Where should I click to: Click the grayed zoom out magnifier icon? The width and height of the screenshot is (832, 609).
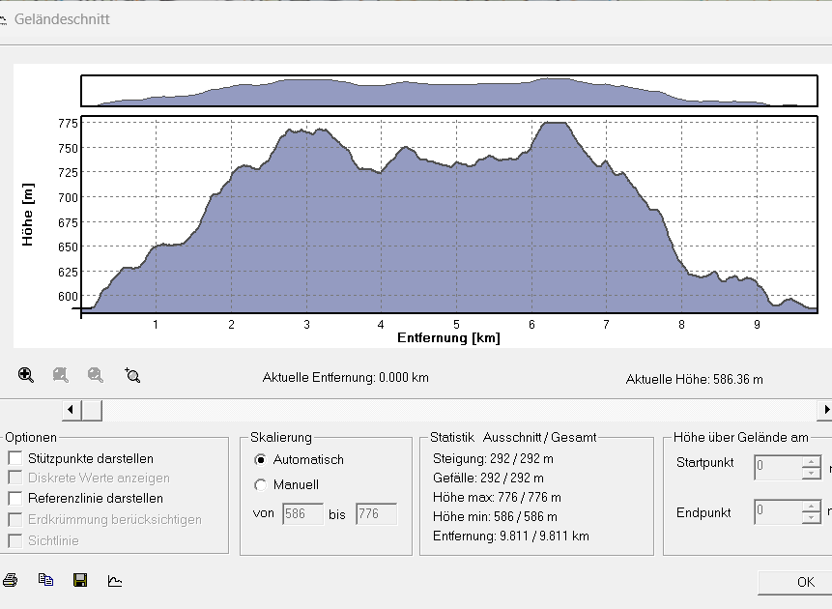tap(96, 375)
